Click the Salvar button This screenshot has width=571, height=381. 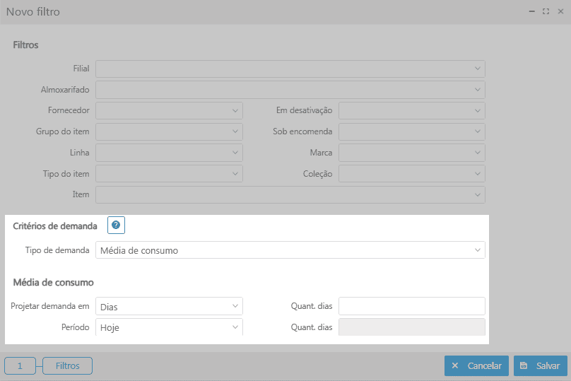pyautogui.click(x=540, y=366)
